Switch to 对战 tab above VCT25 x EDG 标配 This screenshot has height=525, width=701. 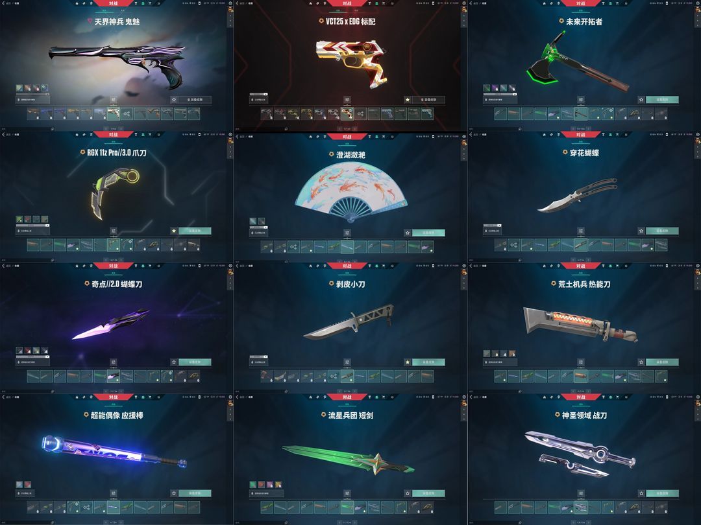click(347, 4)
